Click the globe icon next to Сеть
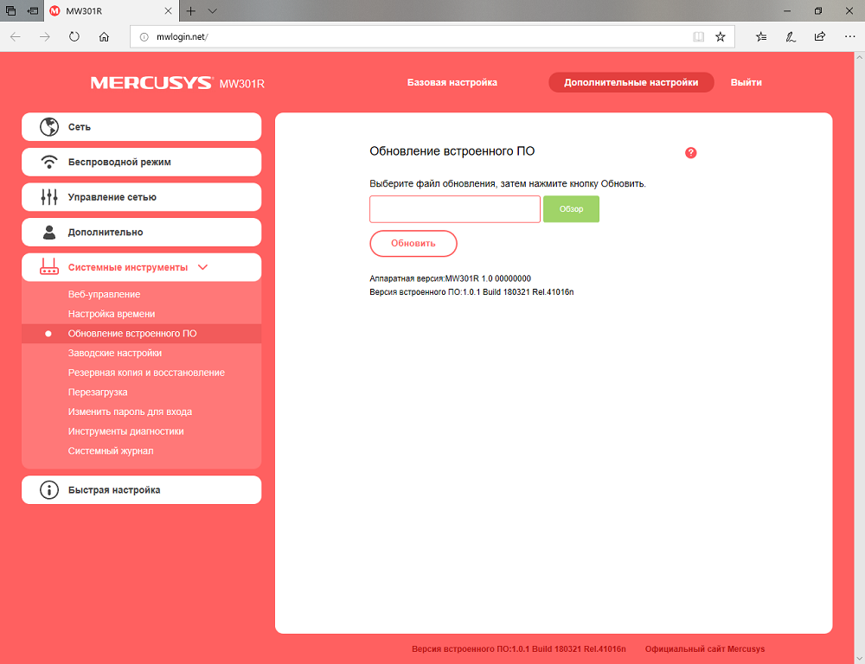Viewport: 865px width, 664px height. coord(49,127)
